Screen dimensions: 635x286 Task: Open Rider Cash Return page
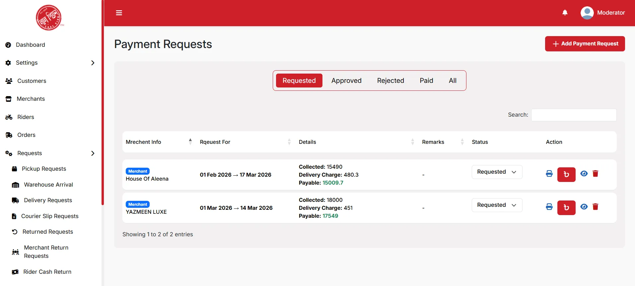tap(47, 272)
